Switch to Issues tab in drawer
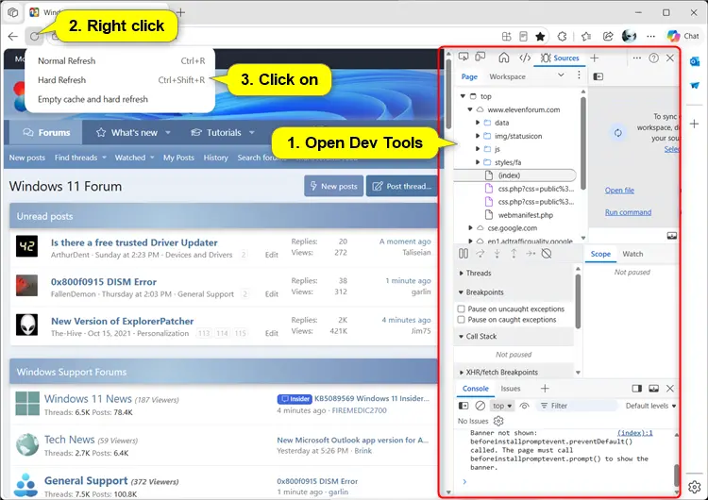708x500 pixels. point(510,389)
